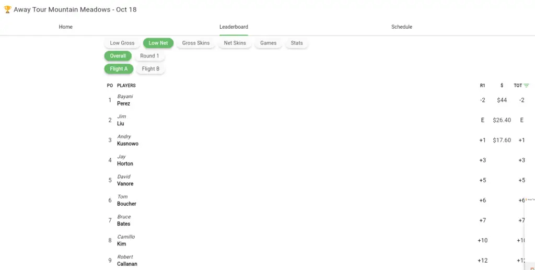Screen dimensions: 535x270
Task: Sort by the $ winnings column header
Action: coord(502,86)
